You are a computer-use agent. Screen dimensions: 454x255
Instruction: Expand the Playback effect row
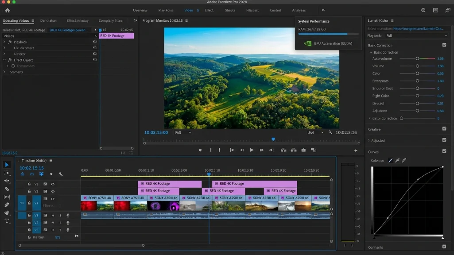coord(4,42)
